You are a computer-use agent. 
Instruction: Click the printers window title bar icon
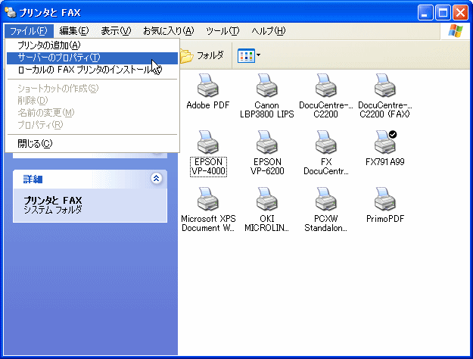11,12
